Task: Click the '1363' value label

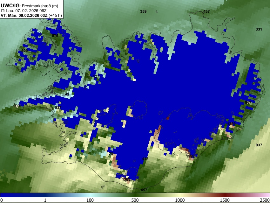Action: [x=126, y=179]
